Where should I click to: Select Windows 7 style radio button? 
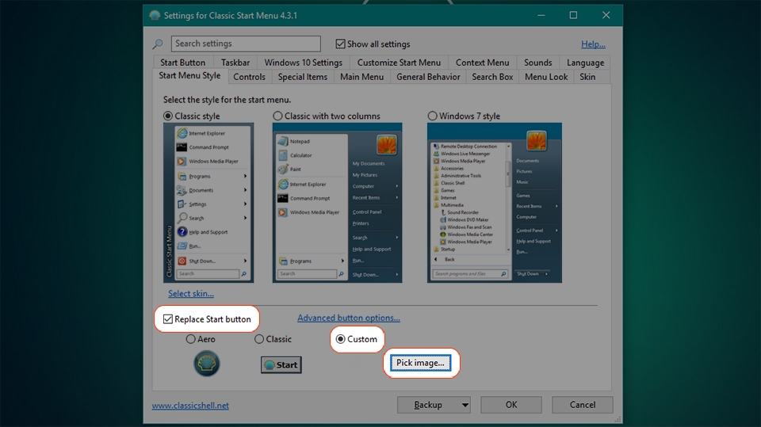tap(432, 116)
